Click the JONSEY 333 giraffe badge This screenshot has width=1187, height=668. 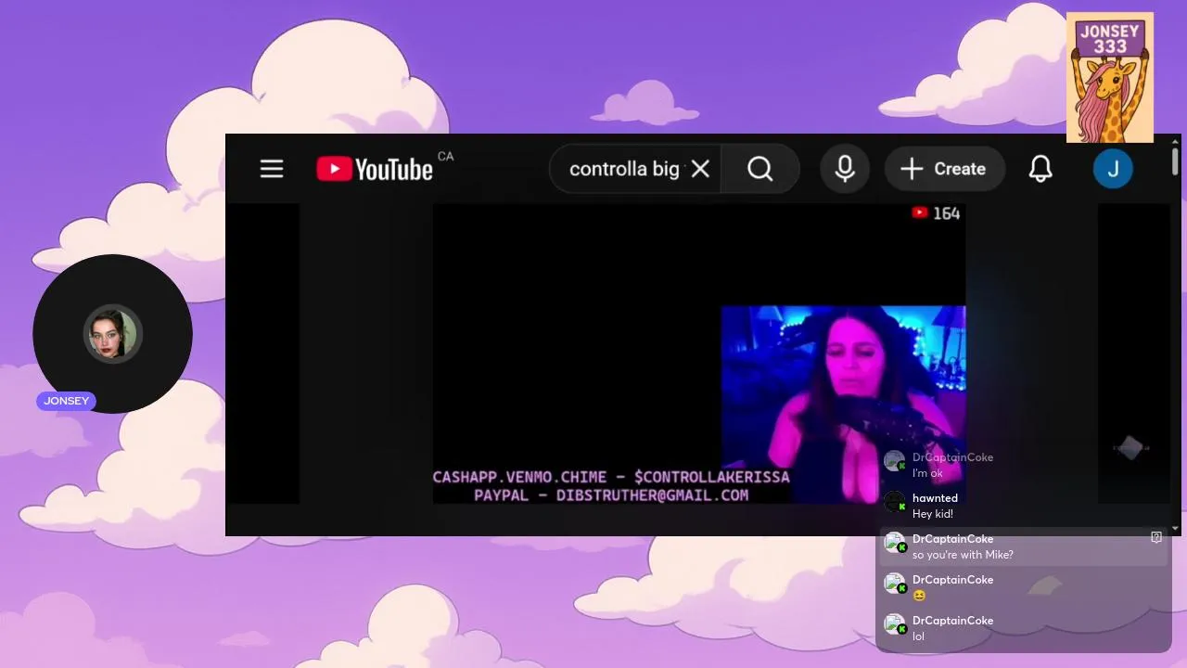click(1110, 77)
